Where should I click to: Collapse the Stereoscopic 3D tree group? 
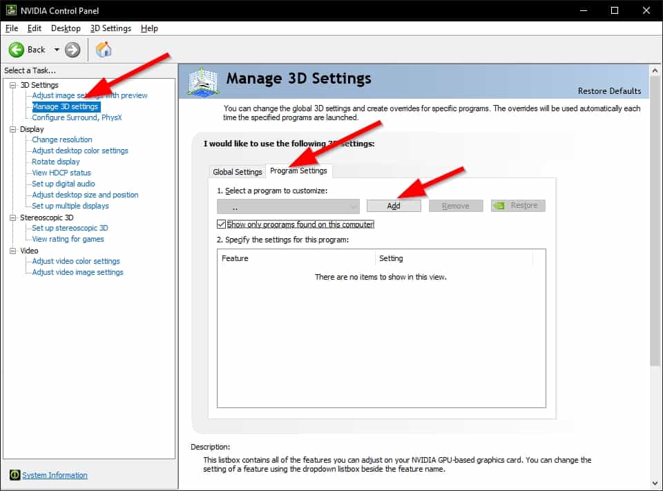pos(13,218)
